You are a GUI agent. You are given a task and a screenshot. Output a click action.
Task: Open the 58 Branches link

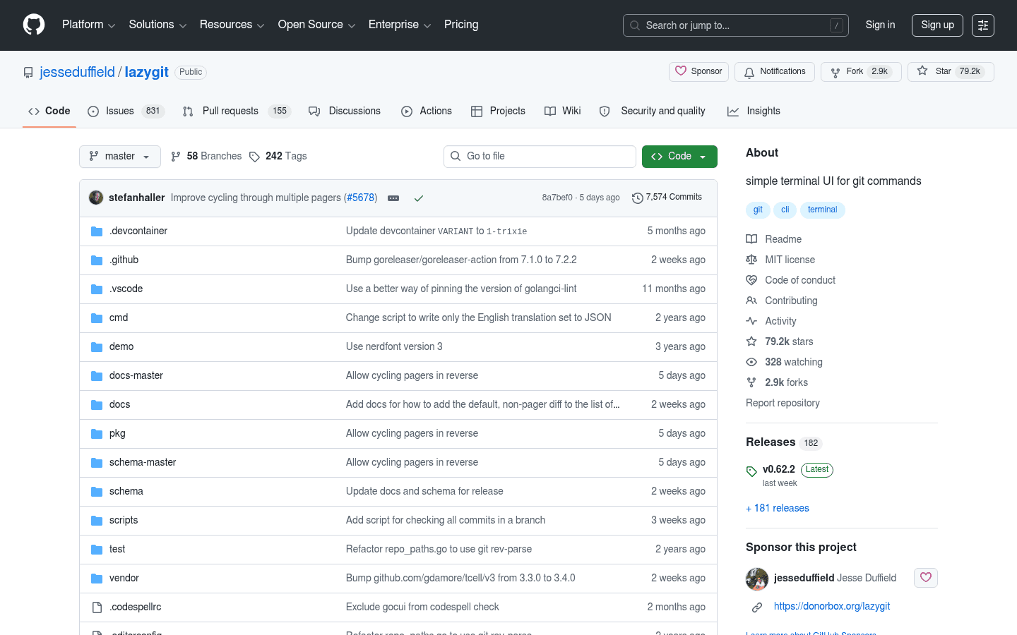(x=206, y=157)
